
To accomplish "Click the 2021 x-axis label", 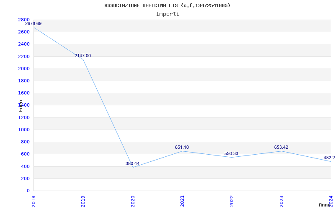I will 182,201.
